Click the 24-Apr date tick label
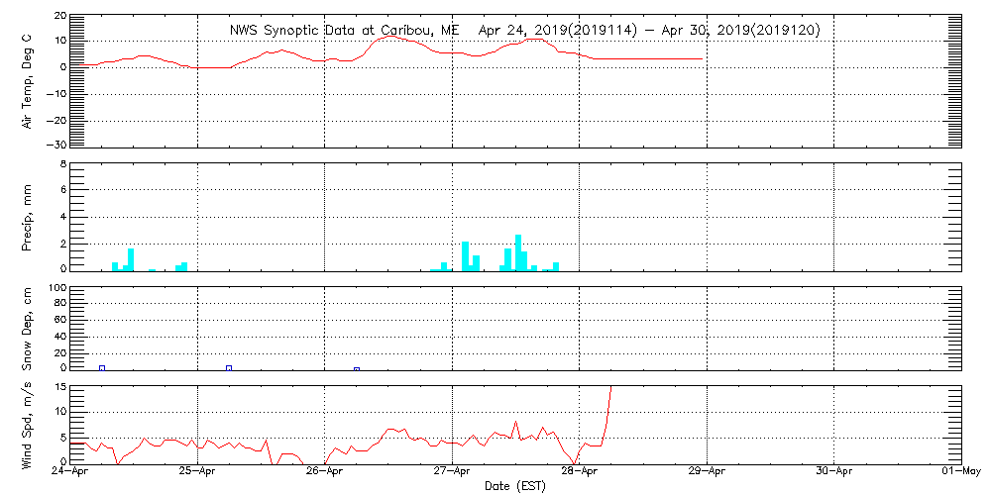The width and height of the screenshot is (991, 495). tap(71, 473)
